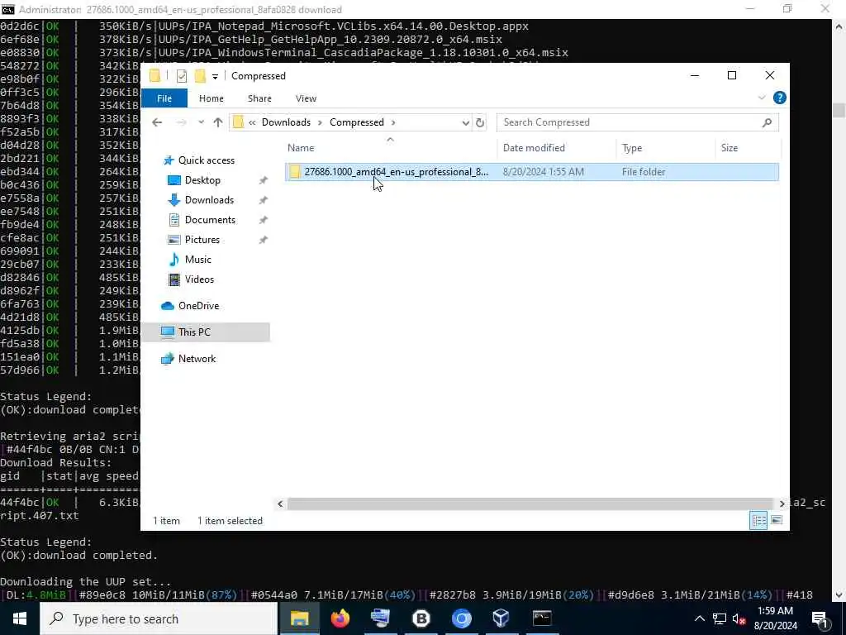The image size is (846, 635).
Task: Open the B-logo app on the taskbar
Action: (x=421, y=618)
